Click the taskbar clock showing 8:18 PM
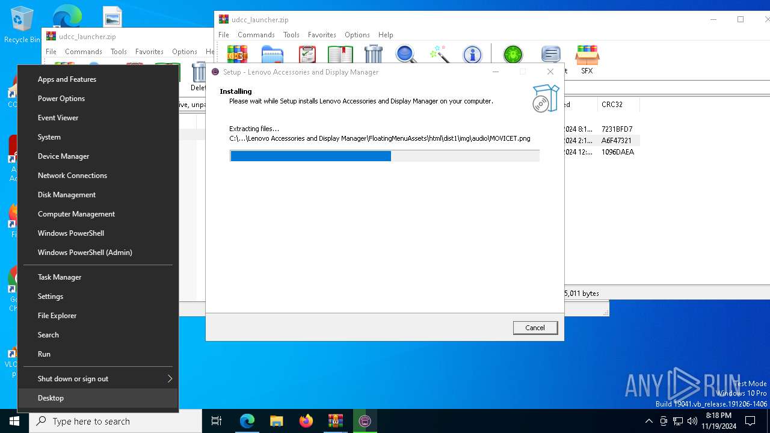 click(x=719, y=421)
